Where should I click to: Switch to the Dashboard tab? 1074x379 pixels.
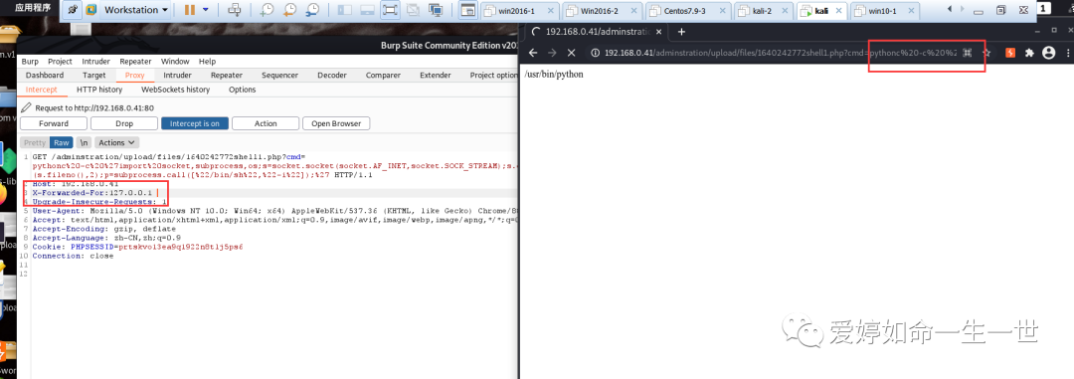point(45,76)
